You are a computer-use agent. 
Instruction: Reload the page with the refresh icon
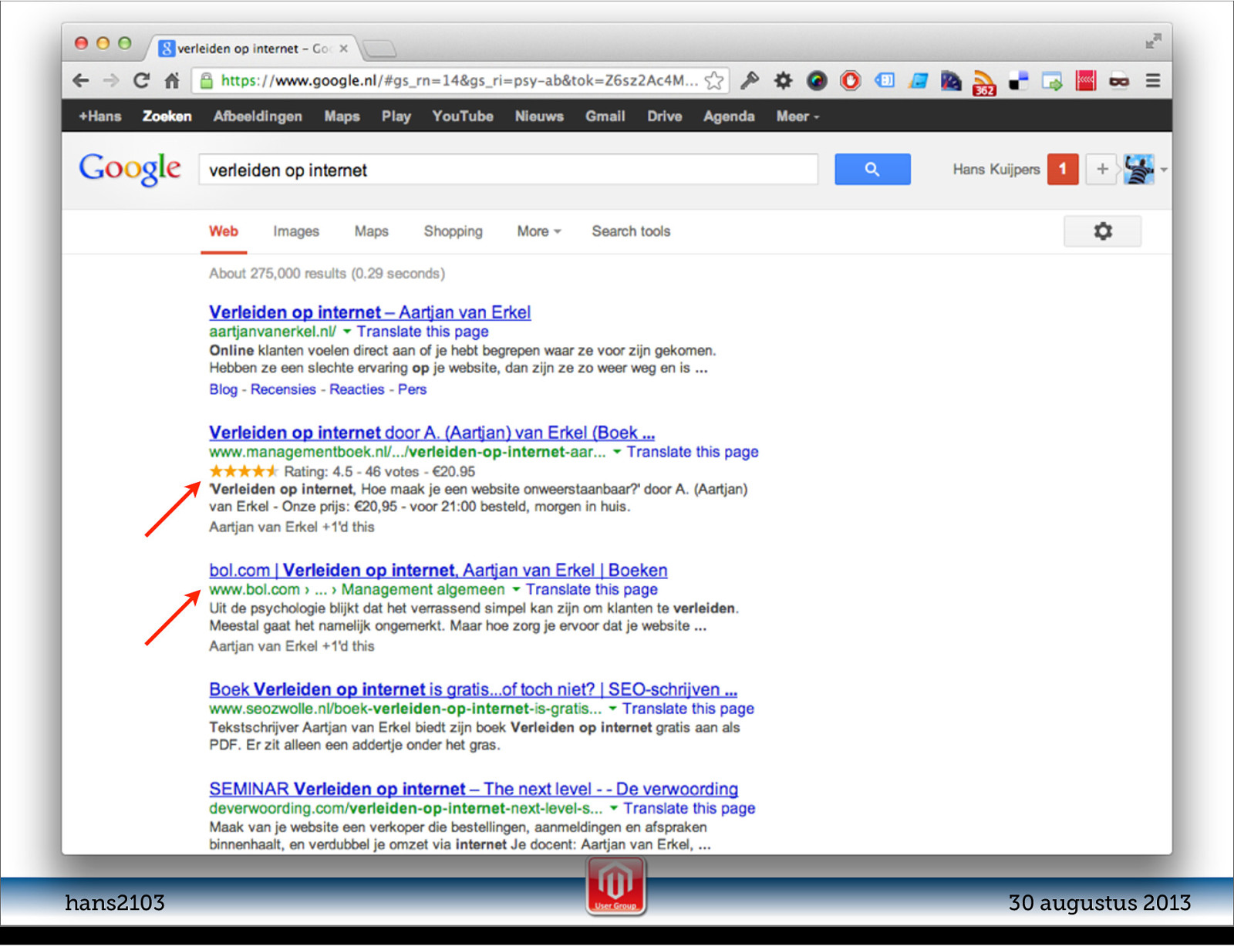(x=141, y=80)
